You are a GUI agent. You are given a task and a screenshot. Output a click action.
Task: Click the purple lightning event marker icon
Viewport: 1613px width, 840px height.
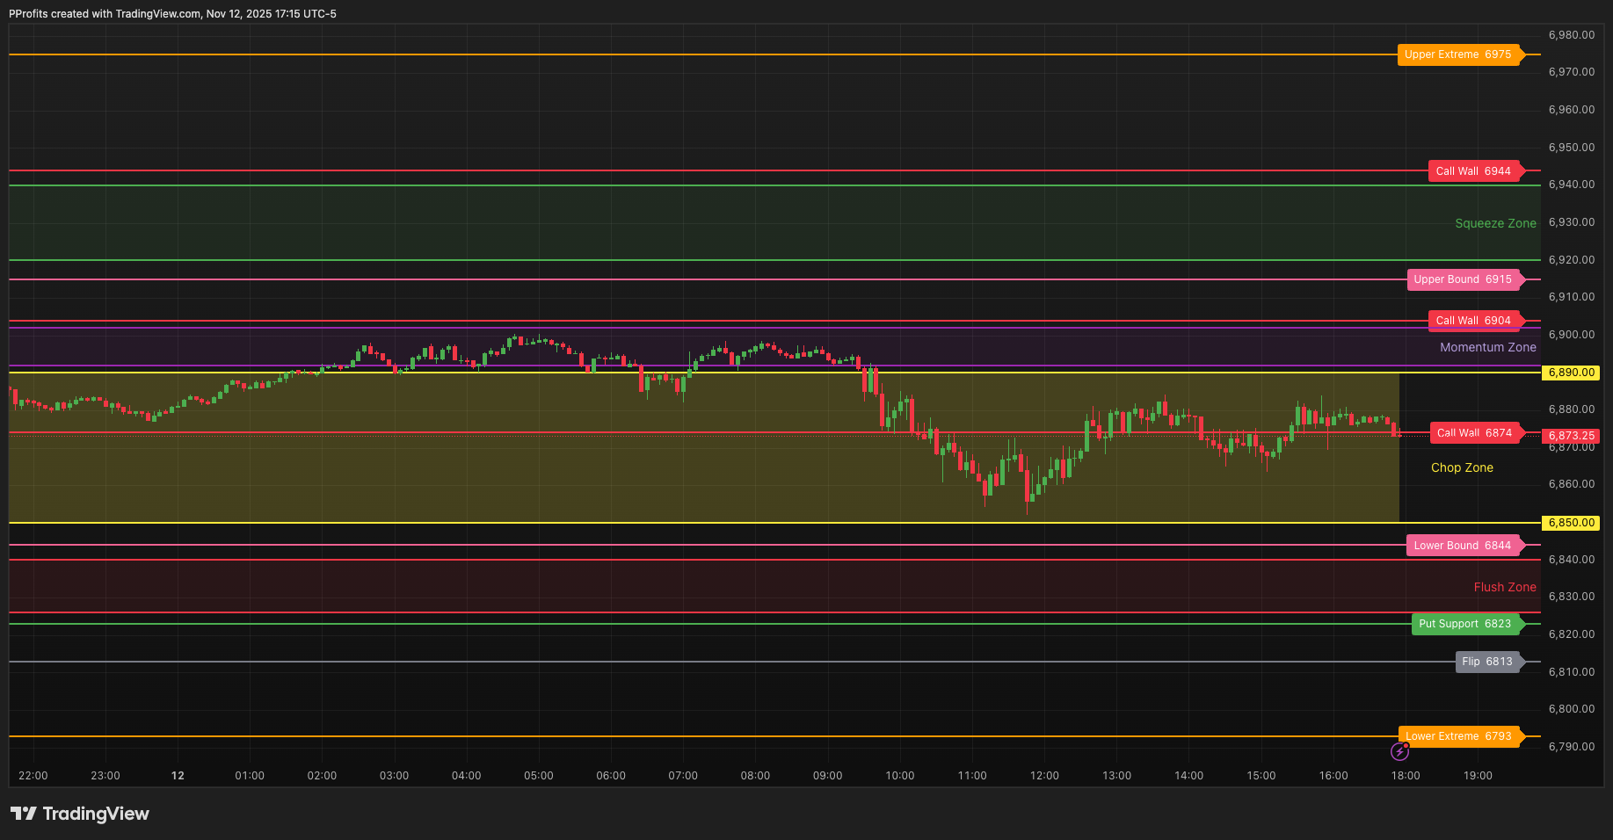(x=1400, y=751)
